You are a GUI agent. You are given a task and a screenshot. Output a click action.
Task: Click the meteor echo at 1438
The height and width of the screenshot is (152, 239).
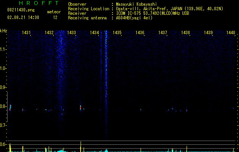[x=187, y=110]
